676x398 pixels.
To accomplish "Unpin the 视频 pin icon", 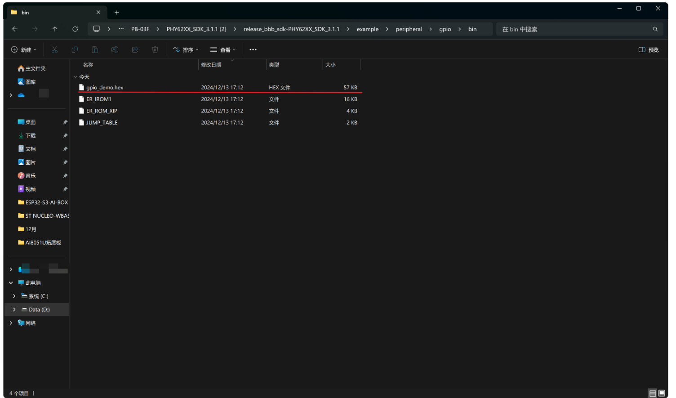I will pos(65,189).
